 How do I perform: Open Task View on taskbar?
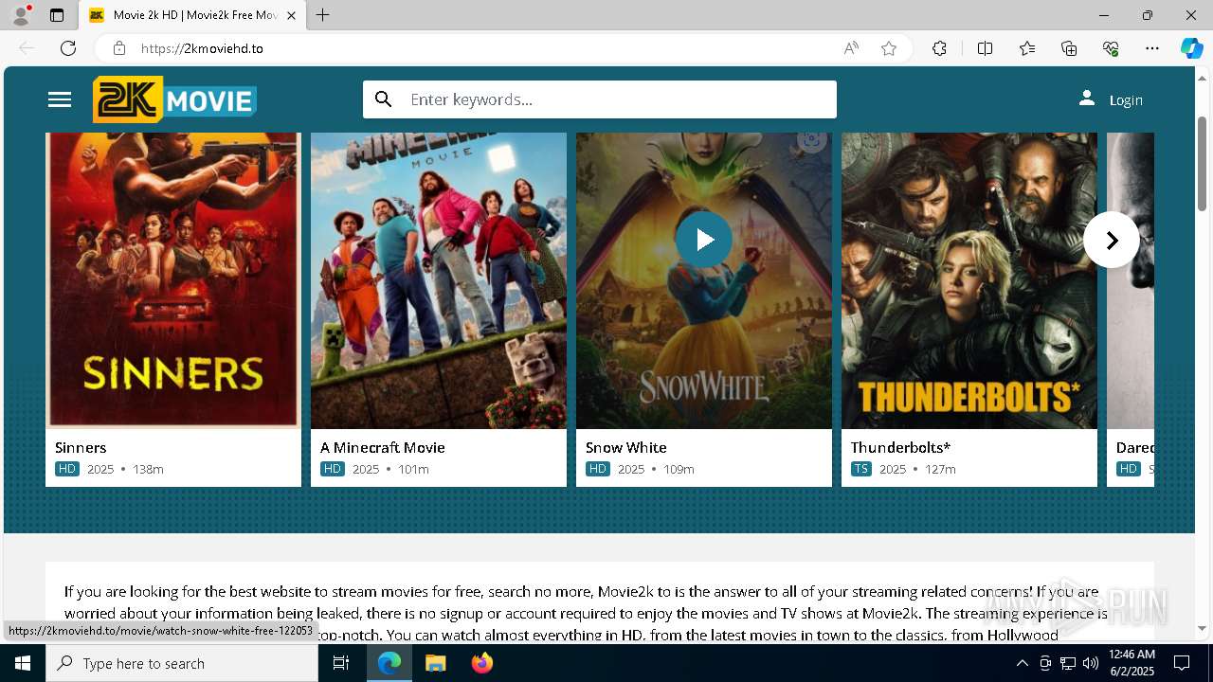[341, 663]
